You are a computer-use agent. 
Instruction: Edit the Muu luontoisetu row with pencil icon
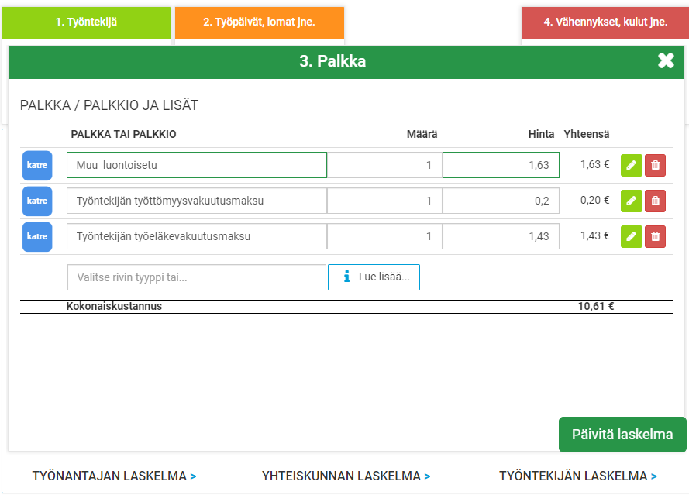pos(631,165)
